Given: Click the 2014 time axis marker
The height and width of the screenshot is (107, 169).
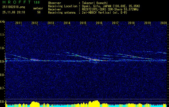Looking at the screenshot, I should pyautogui.click(x=67, y=23).
